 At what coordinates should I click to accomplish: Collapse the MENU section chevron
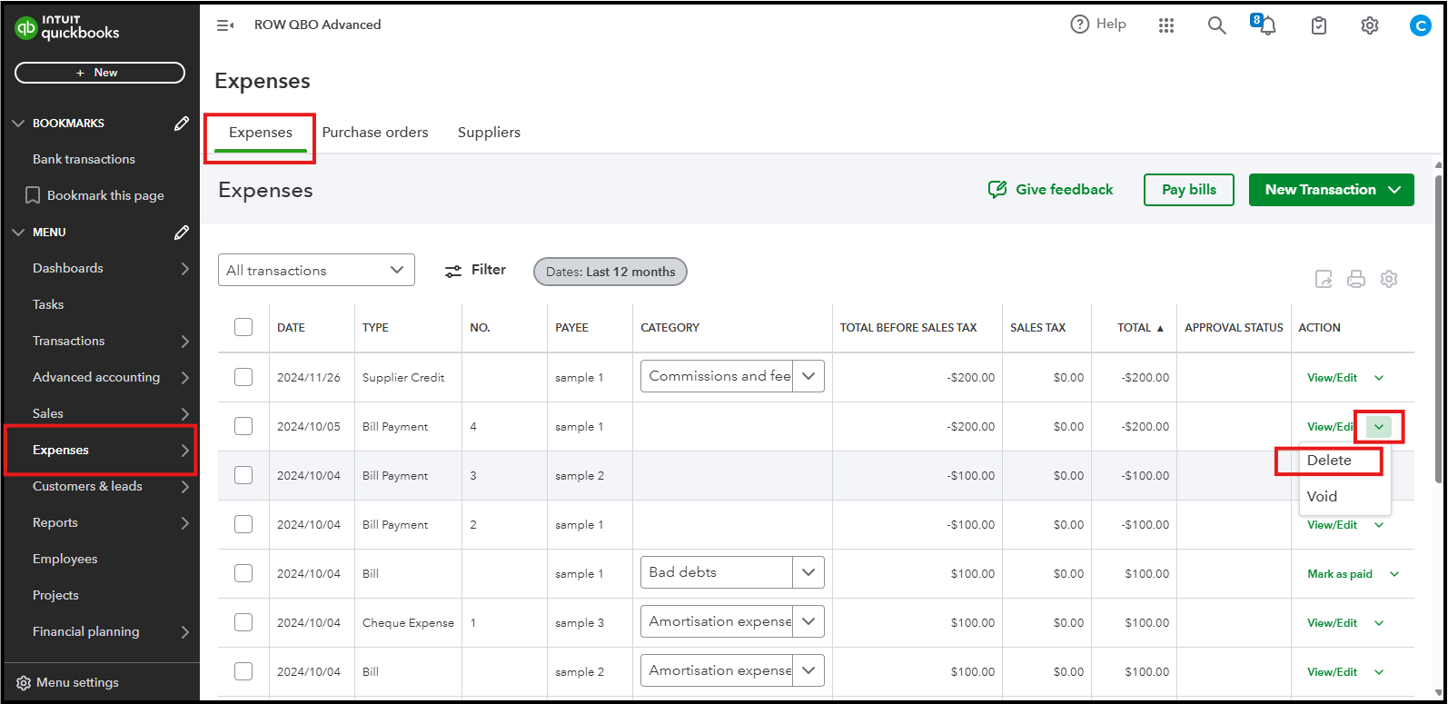pyautogui.click(x=18, y=233)
